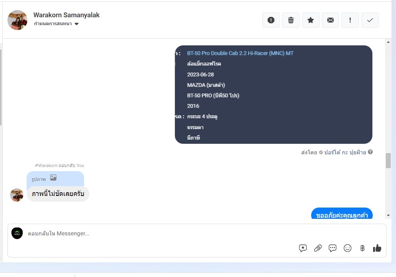Send a thumbs up like

tap(377, 248)
